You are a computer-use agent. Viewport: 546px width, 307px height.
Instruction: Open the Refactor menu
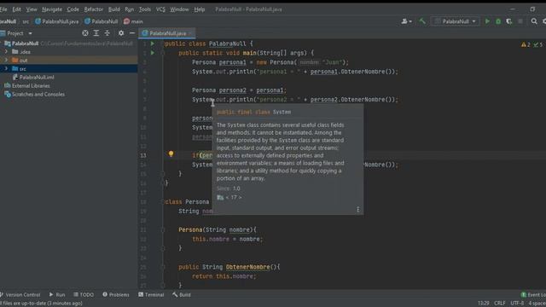click(x=93, y=9)
